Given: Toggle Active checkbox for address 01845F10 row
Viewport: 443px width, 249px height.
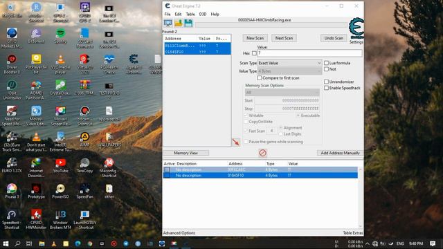Looking at the screenshot, I should [168, 175].
